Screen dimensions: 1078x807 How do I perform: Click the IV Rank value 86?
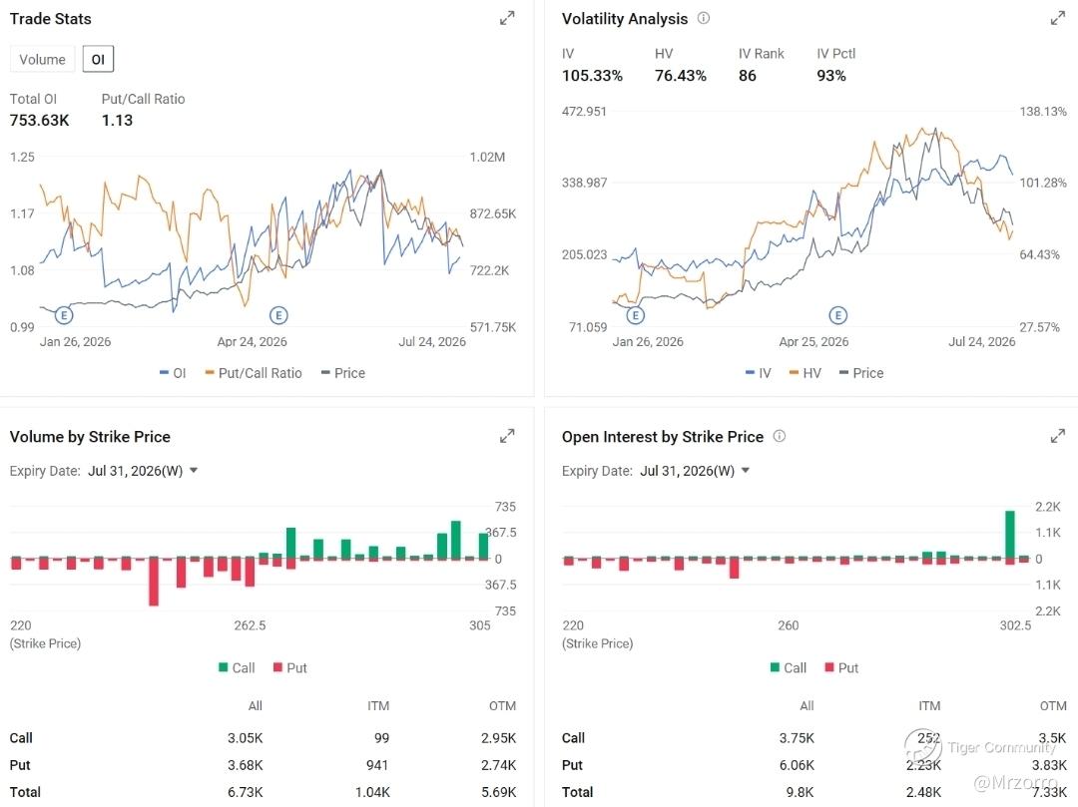click(x=748, y=76)
